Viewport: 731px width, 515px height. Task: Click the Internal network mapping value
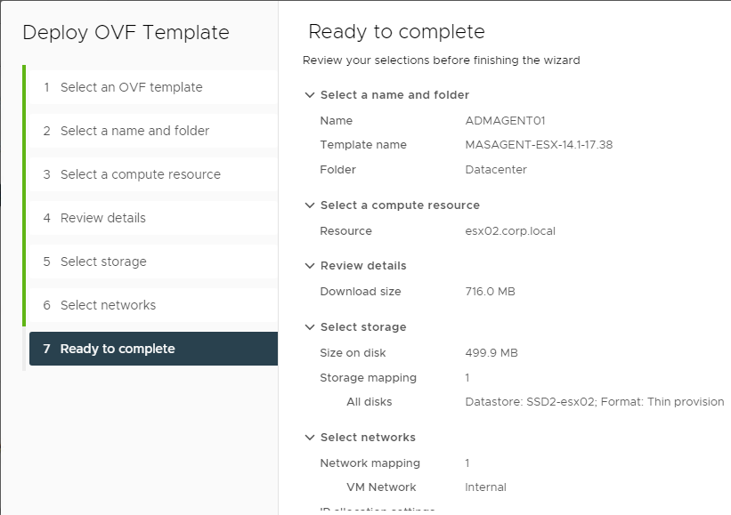[485, 487]
